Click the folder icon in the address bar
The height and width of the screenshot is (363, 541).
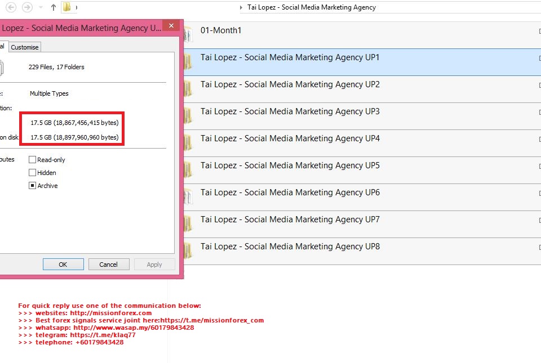coord(67,7)
